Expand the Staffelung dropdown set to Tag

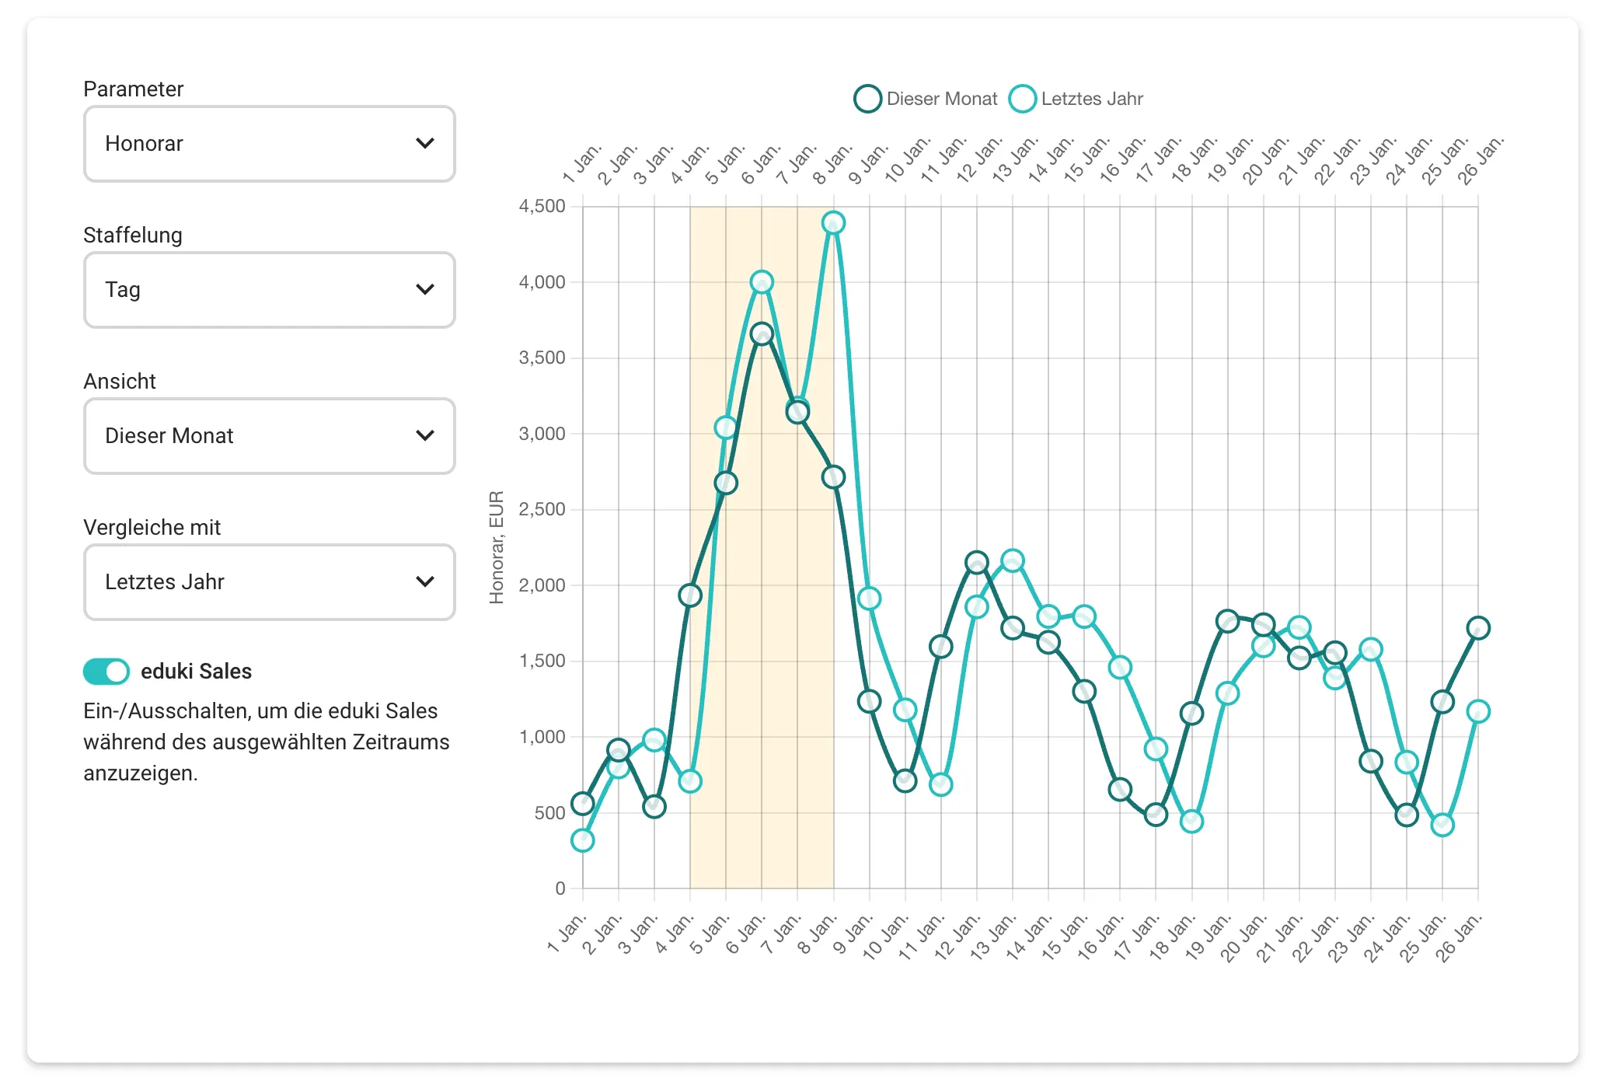(x=269, y=290)
